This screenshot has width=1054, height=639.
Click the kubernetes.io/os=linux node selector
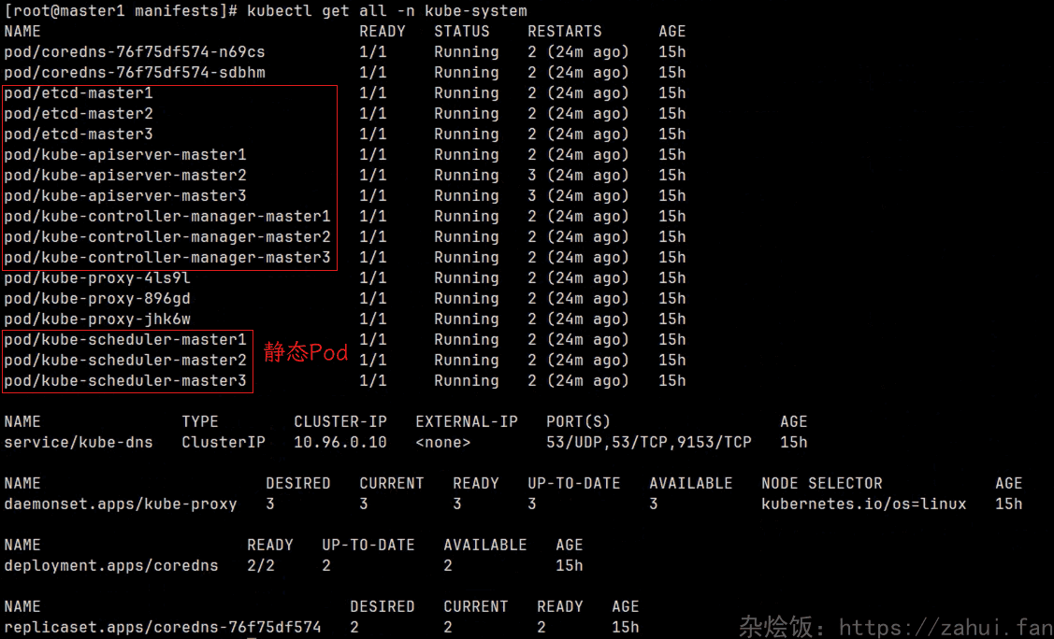[863, 504]
